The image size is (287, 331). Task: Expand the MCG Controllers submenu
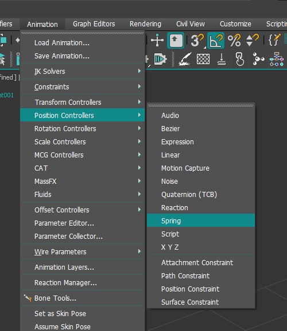pyautogui.click(x=83, y=155)
